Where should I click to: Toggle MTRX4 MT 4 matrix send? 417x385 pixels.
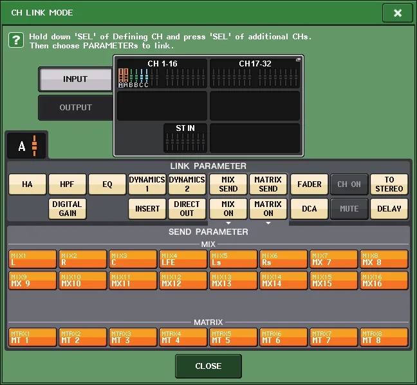[x=183, y=337]
